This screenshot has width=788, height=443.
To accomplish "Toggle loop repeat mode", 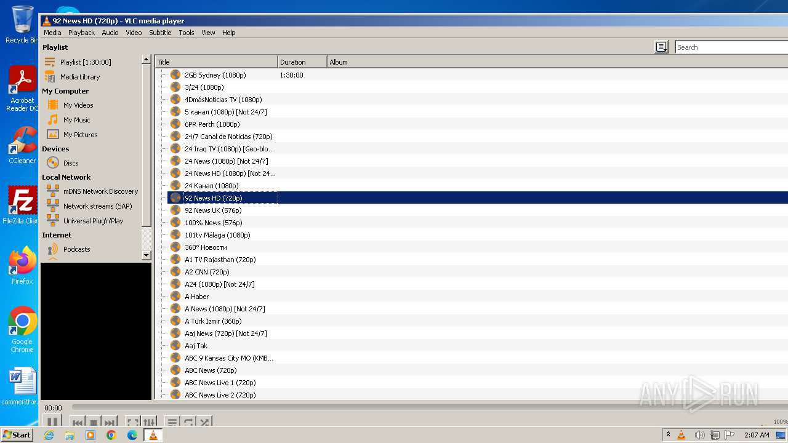I will (188, 422).
